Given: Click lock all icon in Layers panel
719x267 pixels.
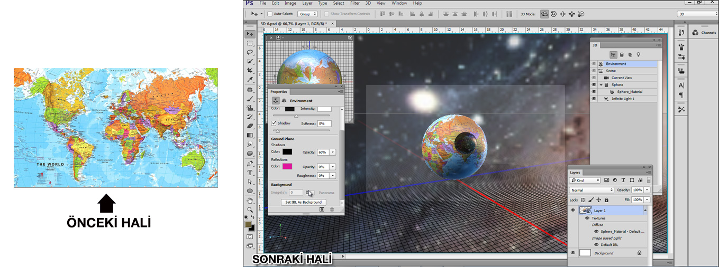Looking at the screenshot, I should tap(606, 200).
